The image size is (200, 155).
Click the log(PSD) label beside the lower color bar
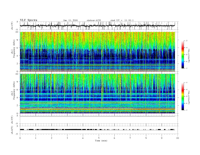point(189,97)
